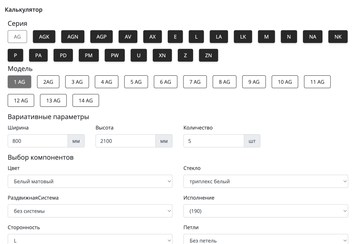Select the currently active AG series
357x244 pixels.
(x=17, y=37)
